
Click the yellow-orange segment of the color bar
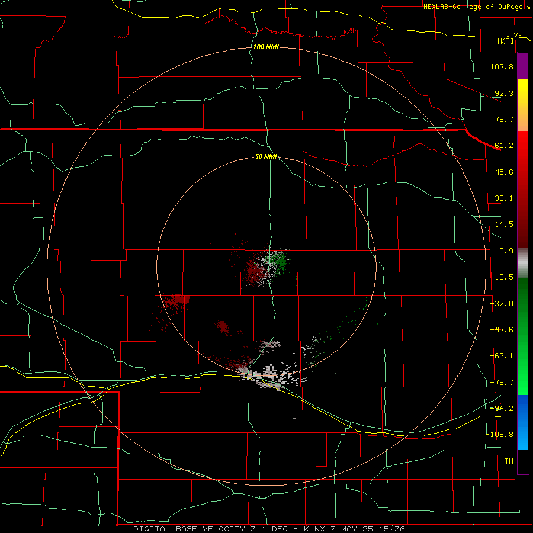pos(523,105)
